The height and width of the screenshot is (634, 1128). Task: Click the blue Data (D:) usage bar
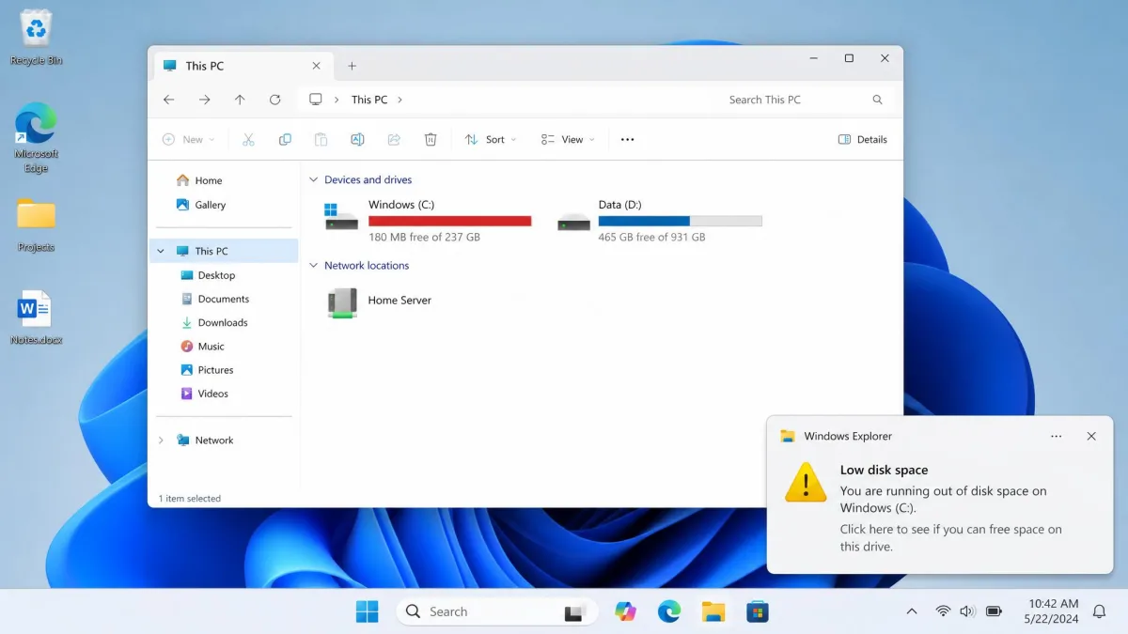pos(681,222)
